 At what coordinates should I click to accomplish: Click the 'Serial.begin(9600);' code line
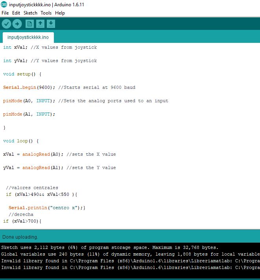pos(69,87)
